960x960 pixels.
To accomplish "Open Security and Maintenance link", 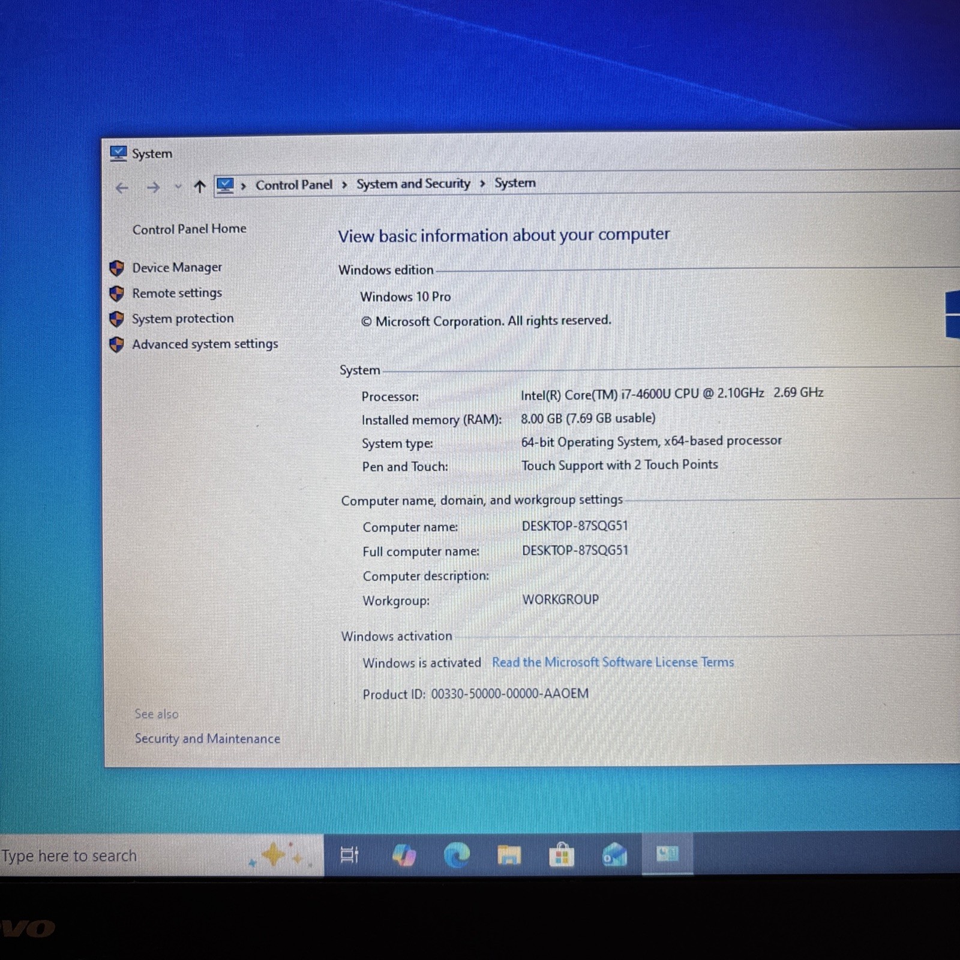I will pos(208,739).
